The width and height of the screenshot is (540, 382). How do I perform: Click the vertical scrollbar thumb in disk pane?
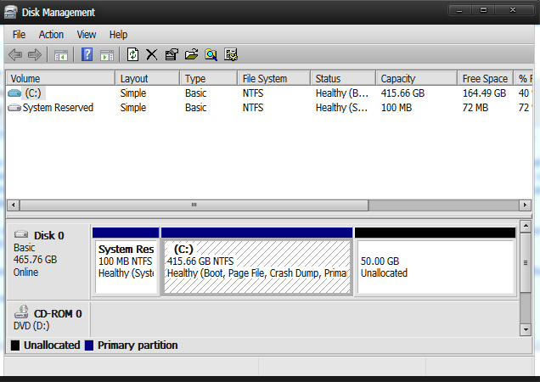(x=526, y=263)
